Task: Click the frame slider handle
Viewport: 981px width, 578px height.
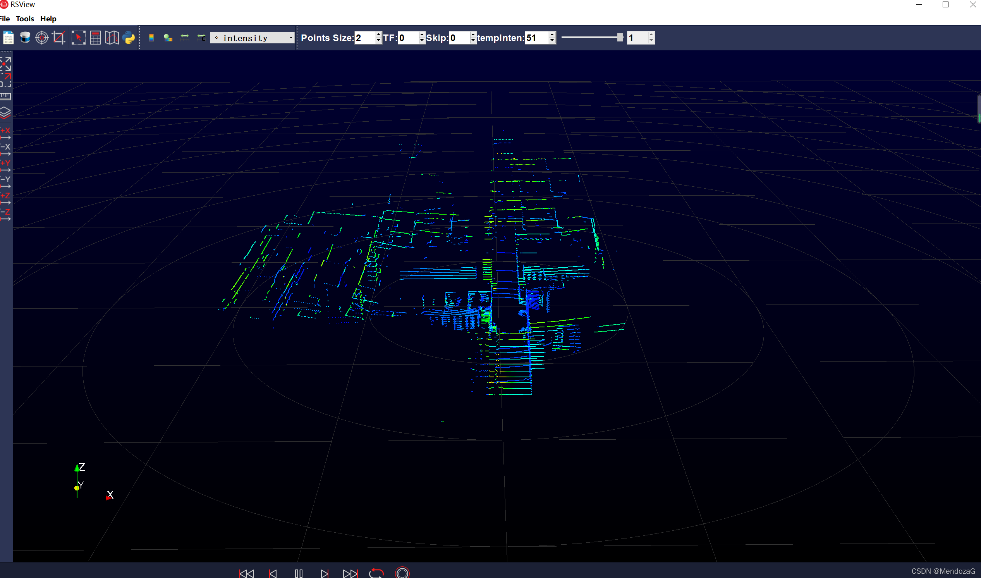Action: [620, 38]
